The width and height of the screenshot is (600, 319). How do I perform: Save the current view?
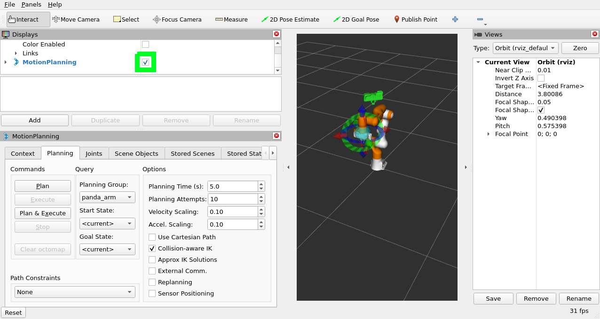[x=493, y=298]
